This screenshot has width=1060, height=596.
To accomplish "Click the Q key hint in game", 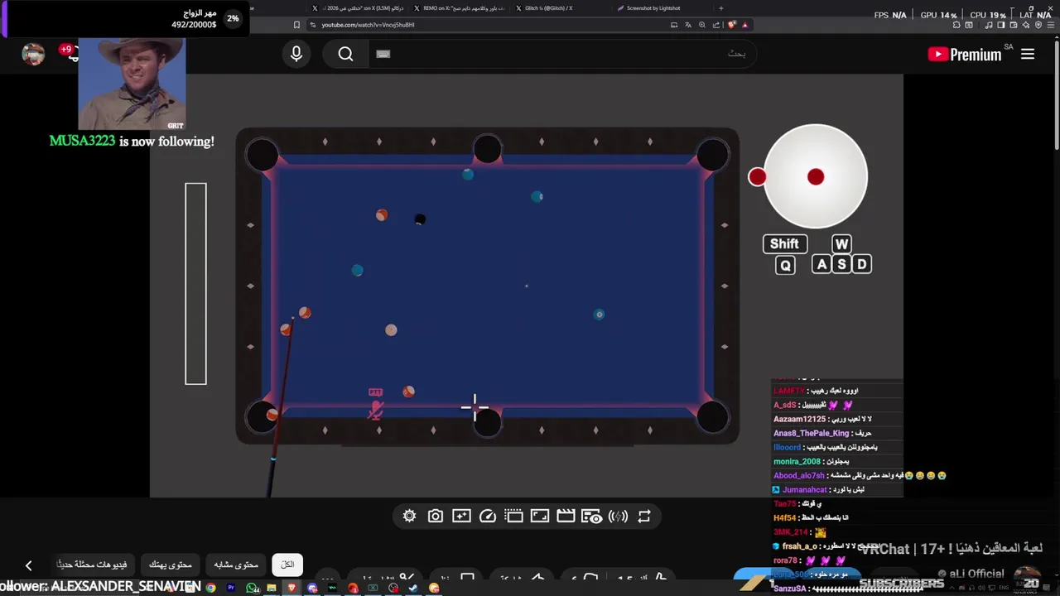I will (785, 265).
